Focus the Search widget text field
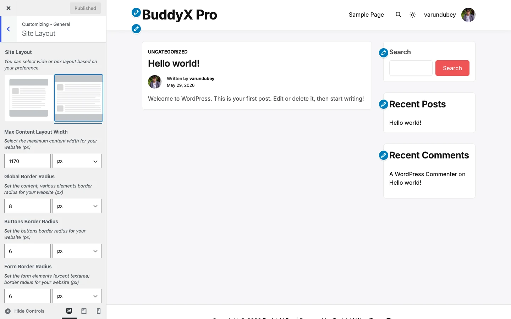The width and height of the screenshot is (511, 319). point(411,68)
